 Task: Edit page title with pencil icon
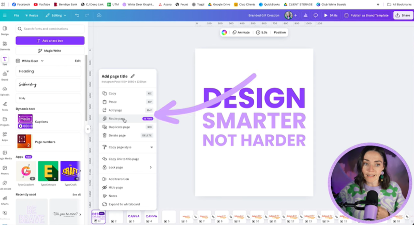(132, 76)
